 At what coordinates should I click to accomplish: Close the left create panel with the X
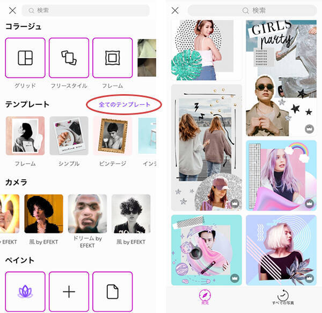point(12,10)
